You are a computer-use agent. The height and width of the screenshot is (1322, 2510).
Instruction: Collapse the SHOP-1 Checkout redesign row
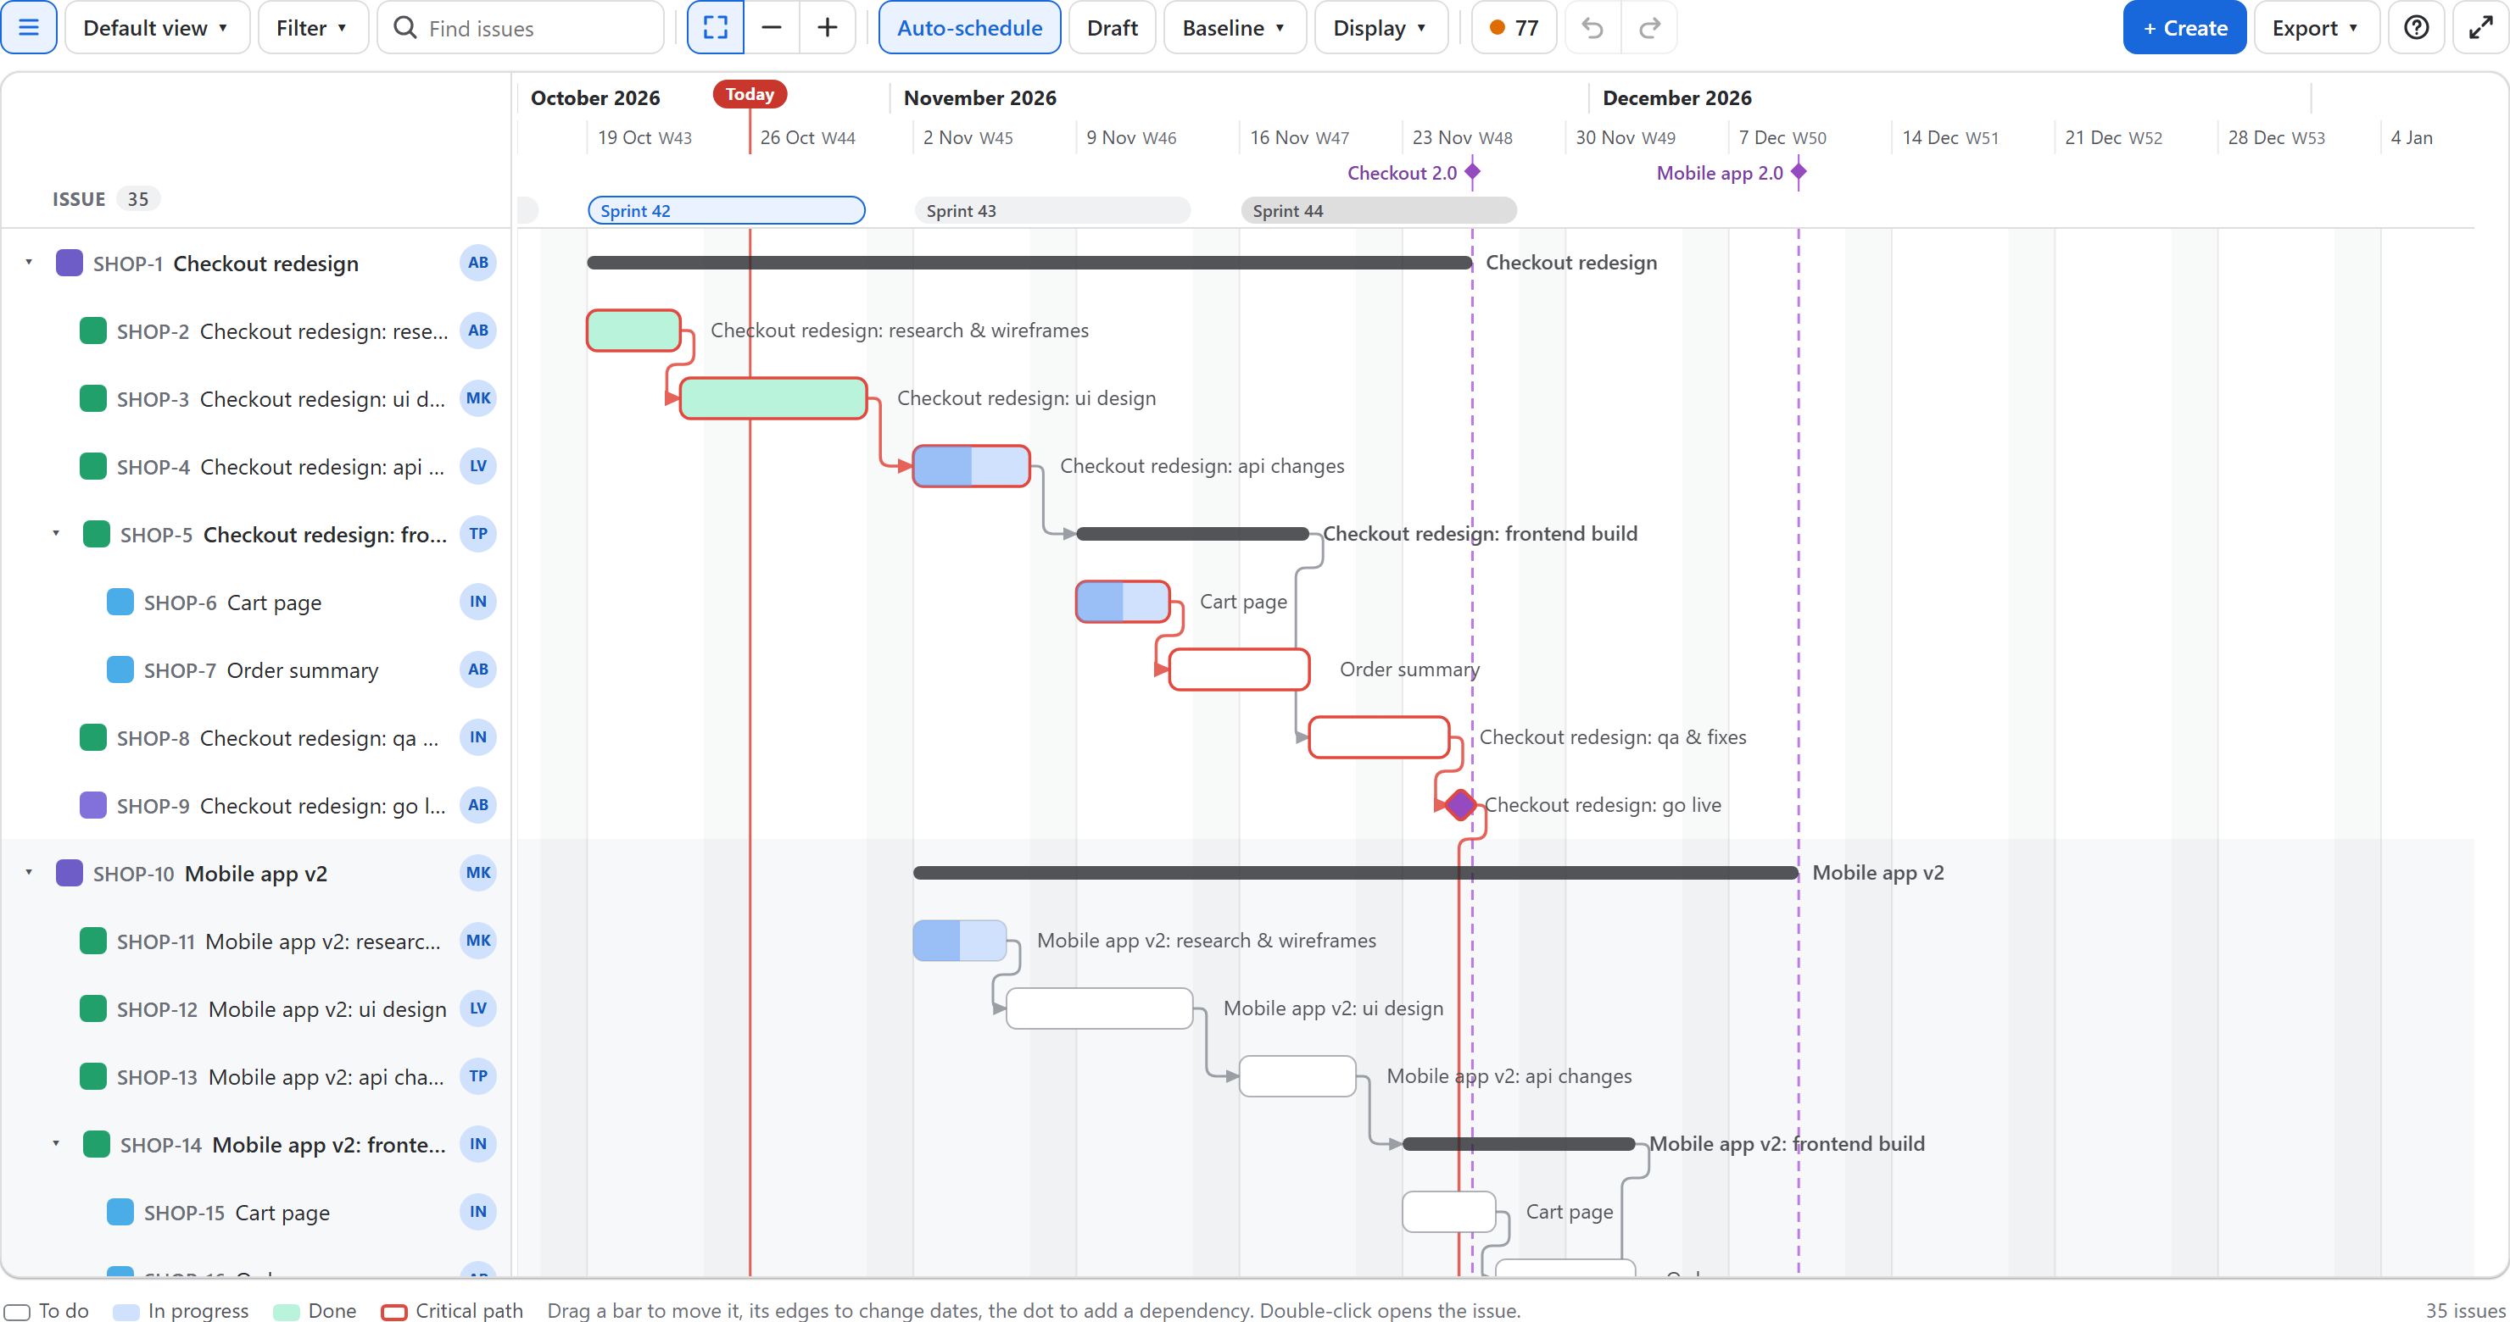[x=29, y=263]
